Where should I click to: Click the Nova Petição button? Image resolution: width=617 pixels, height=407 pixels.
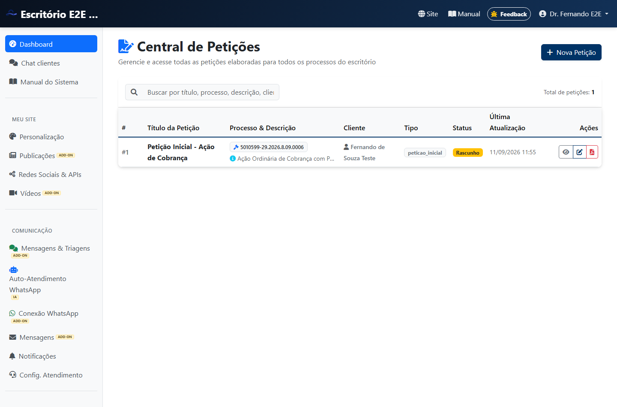pos(571,52)
